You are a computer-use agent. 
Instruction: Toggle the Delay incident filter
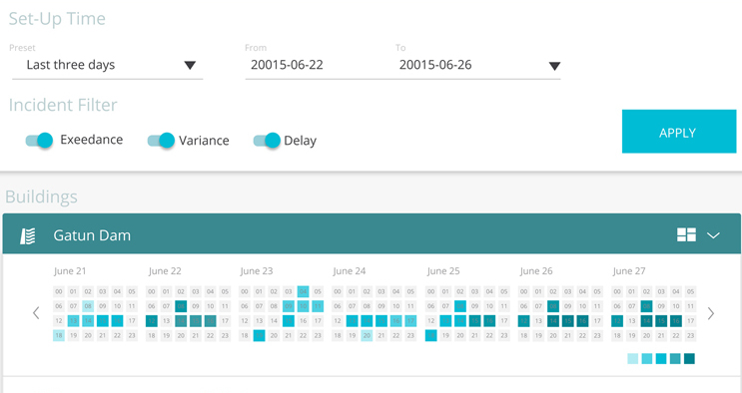coord(267,141)
